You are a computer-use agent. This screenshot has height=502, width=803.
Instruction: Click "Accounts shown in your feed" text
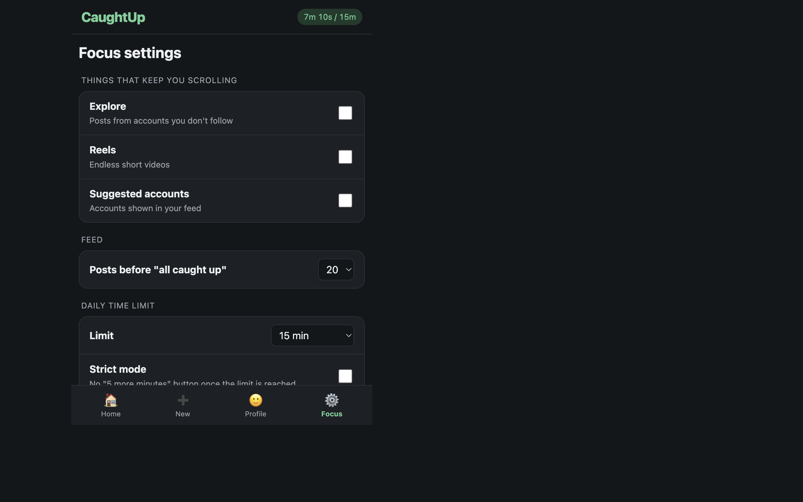point(145,208)
